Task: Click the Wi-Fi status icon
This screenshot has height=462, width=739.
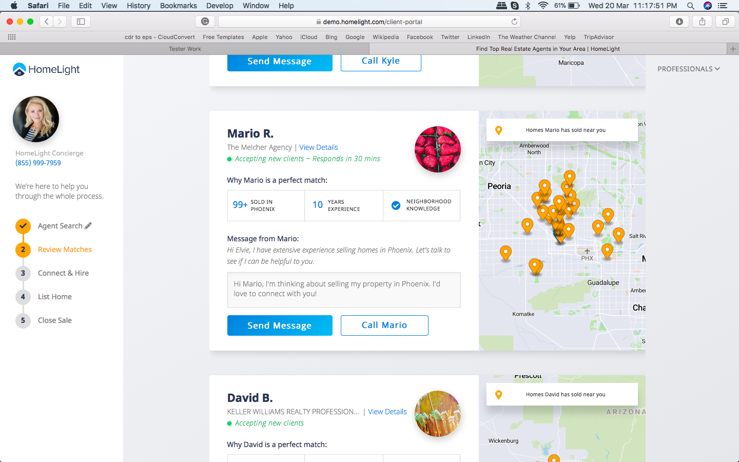Action: [543, 6]
